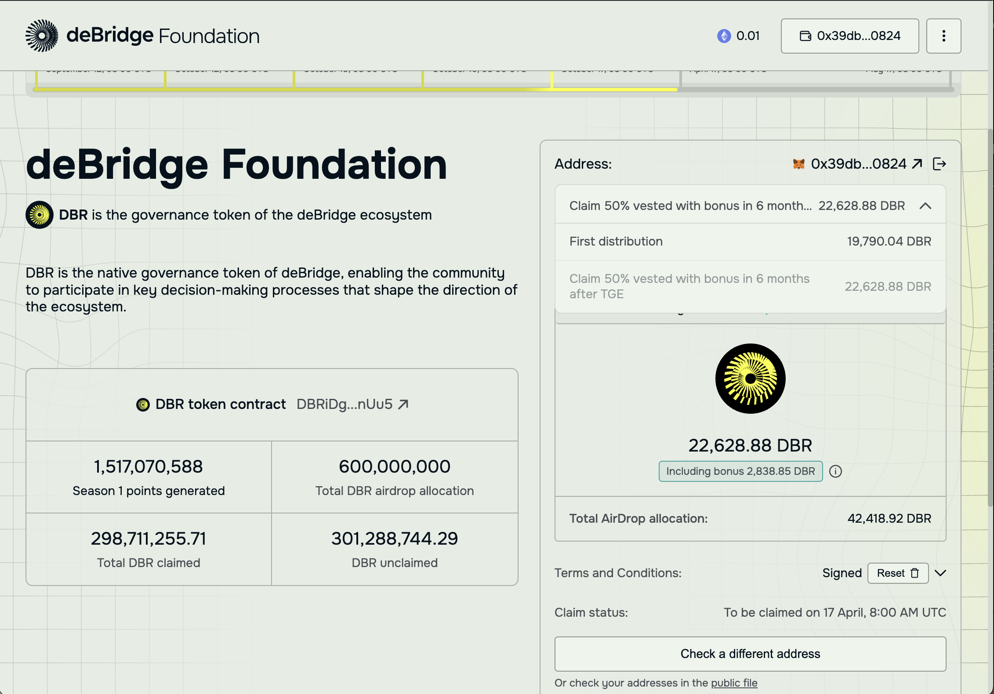The image size is (994, 694).
Task: Click the timeline progress bar
Action: point(493,89)
